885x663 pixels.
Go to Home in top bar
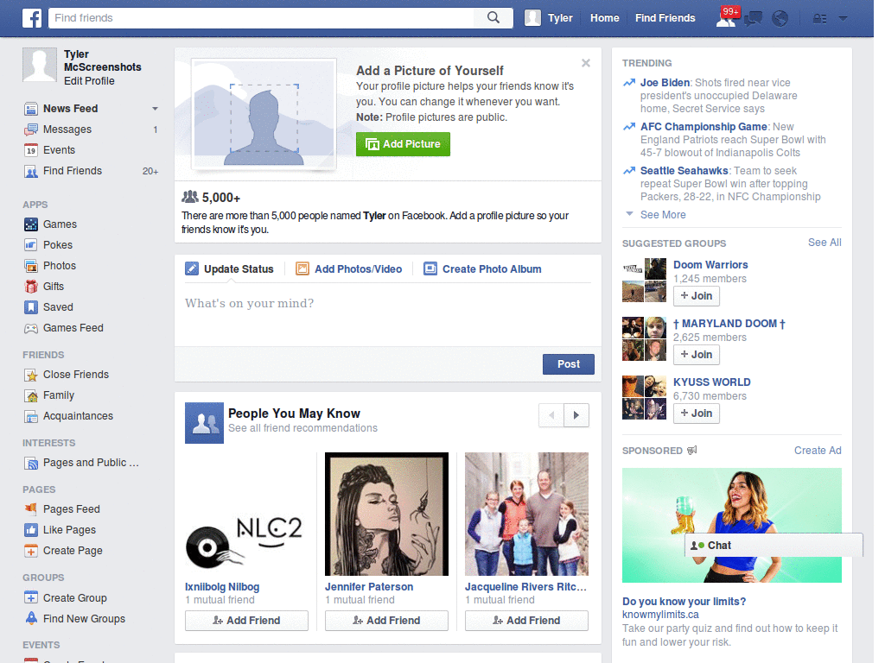click(604, 18)
